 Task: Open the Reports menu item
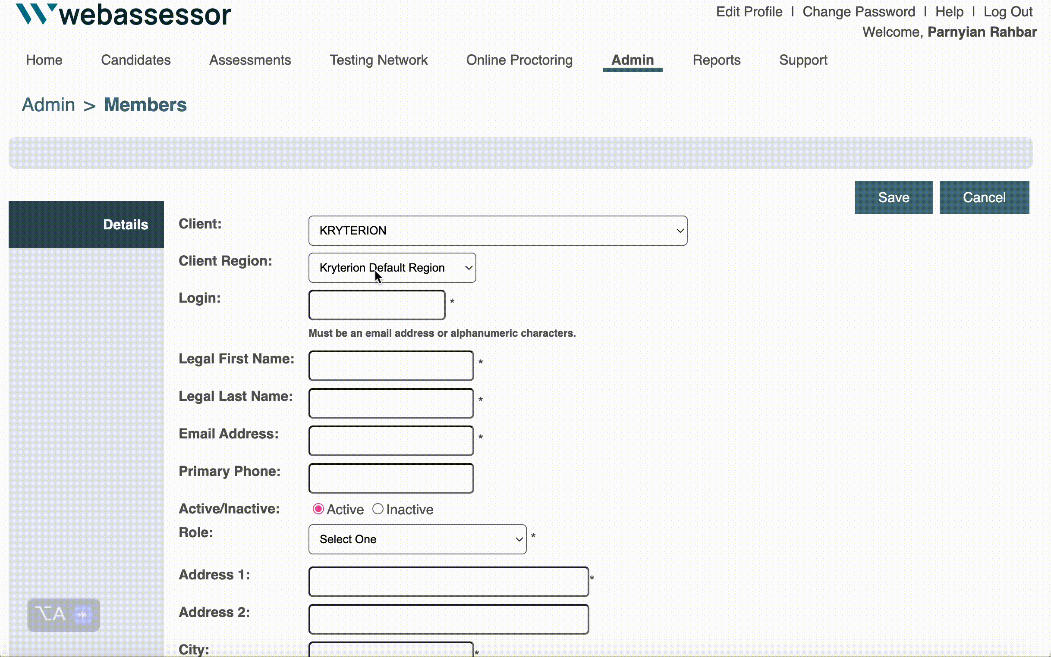716,60
